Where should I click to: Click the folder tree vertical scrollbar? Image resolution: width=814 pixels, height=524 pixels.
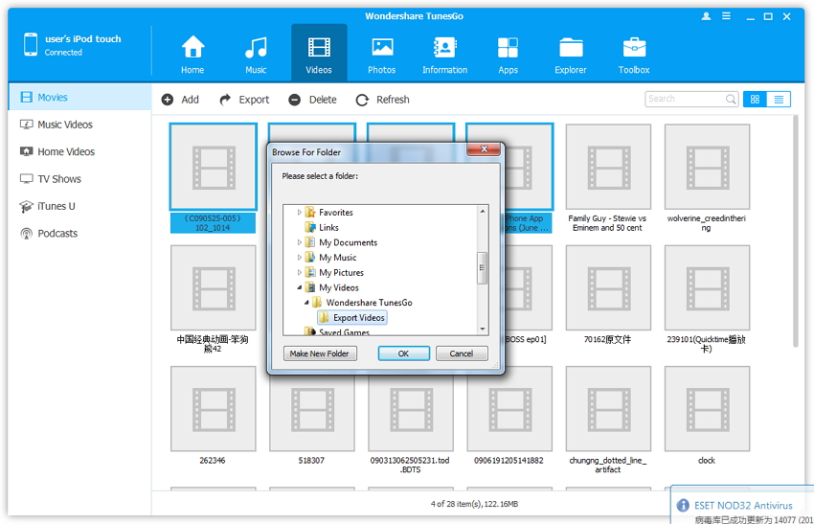[483, 268]
